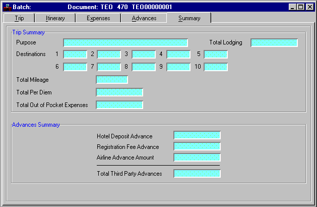317x207 pixels.
Task: Click the Destination 5 field
Action: 216,55
